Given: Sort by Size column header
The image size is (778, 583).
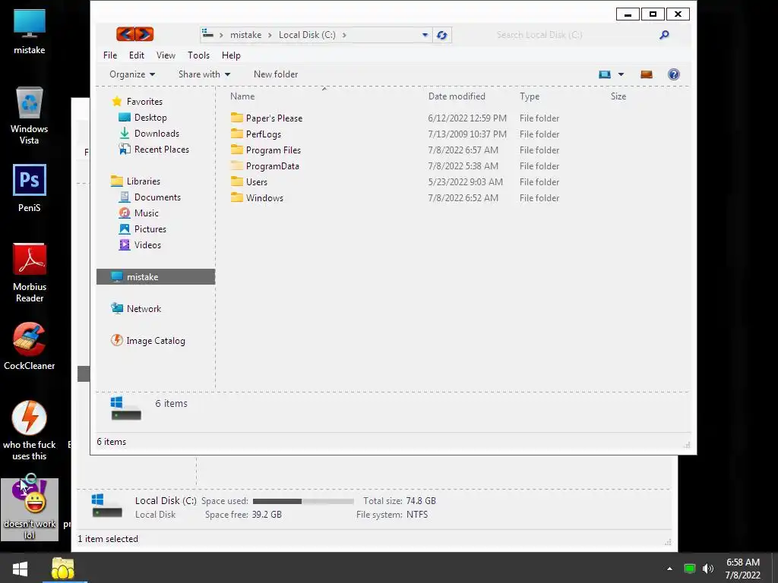Looking at the screenshot, I should click(x=618, y=96).
